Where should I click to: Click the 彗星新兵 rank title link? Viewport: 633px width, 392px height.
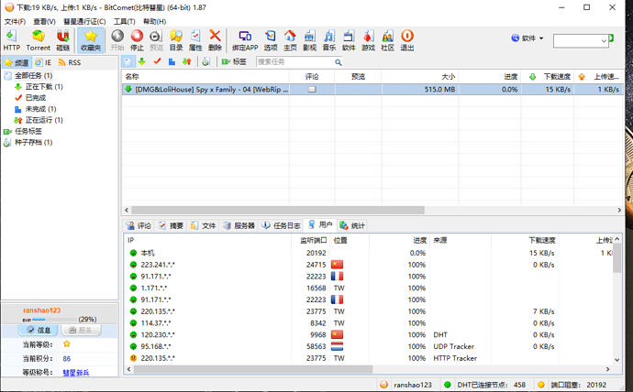click(76, 373)
